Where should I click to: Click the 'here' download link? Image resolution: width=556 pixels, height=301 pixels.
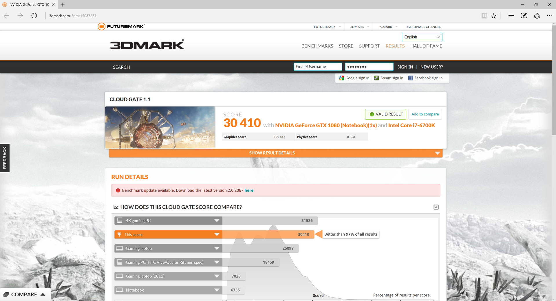[249, 190]
